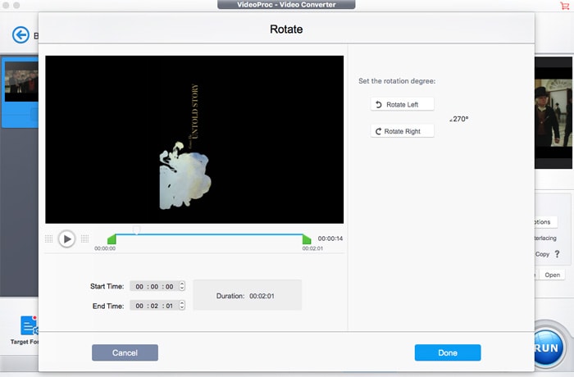
Task: Click the playhead handle on timeline
Action: tap(136, 229)
